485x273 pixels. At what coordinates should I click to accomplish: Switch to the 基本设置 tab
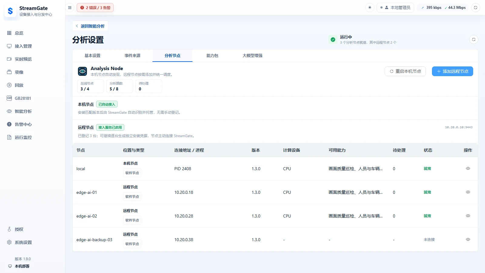92,56
